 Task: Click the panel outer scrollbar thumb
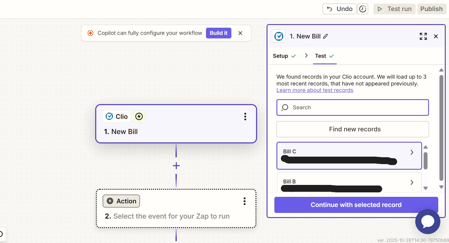[441, 128]
